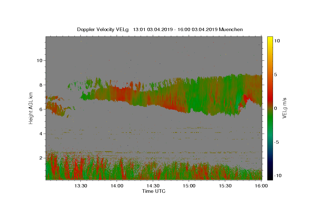324x216 pixels.
Task: Click the '15:00' time axis label
Action: [189, 186]
